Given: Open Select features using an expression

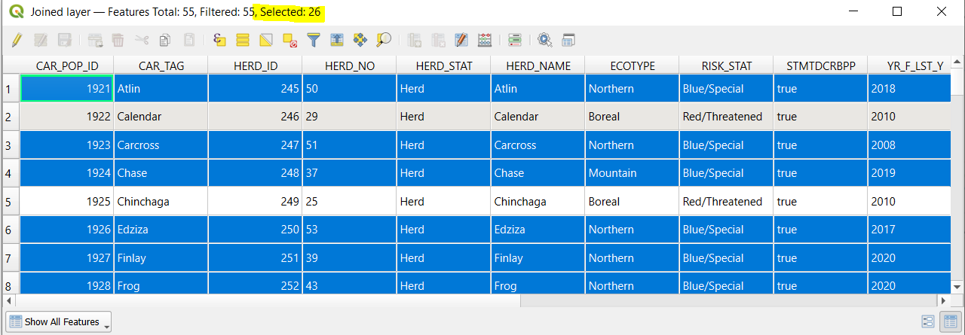Looking at the screenshot, I should (x=219, y=40).
